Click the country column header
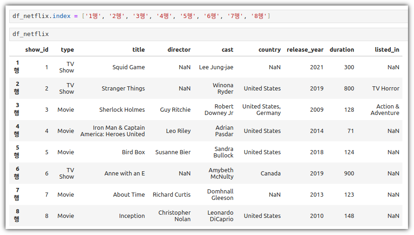 coord(270,50)
